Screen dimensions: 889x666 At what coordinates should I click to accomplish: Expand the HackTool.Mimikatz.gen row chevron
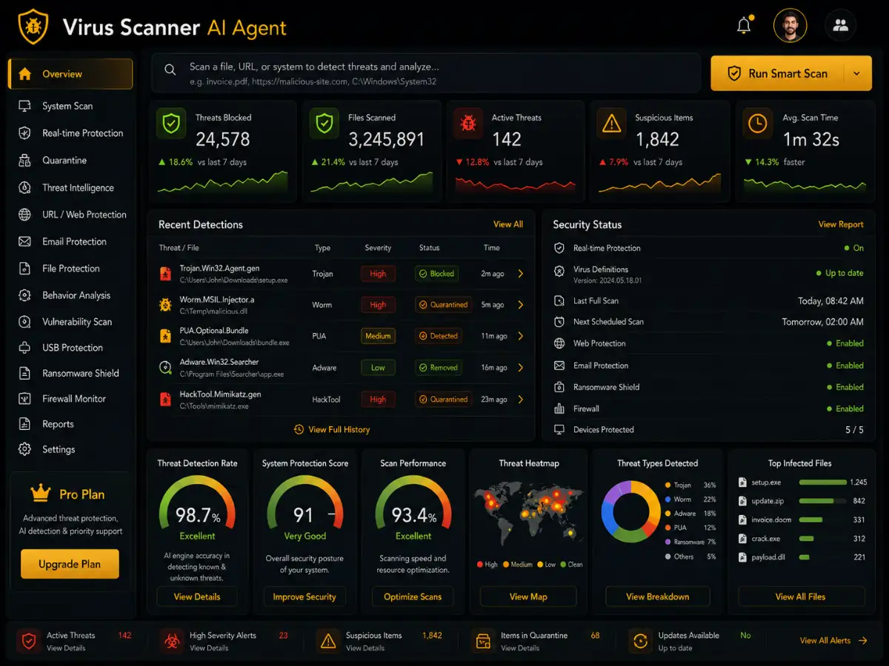coord(521,400)
